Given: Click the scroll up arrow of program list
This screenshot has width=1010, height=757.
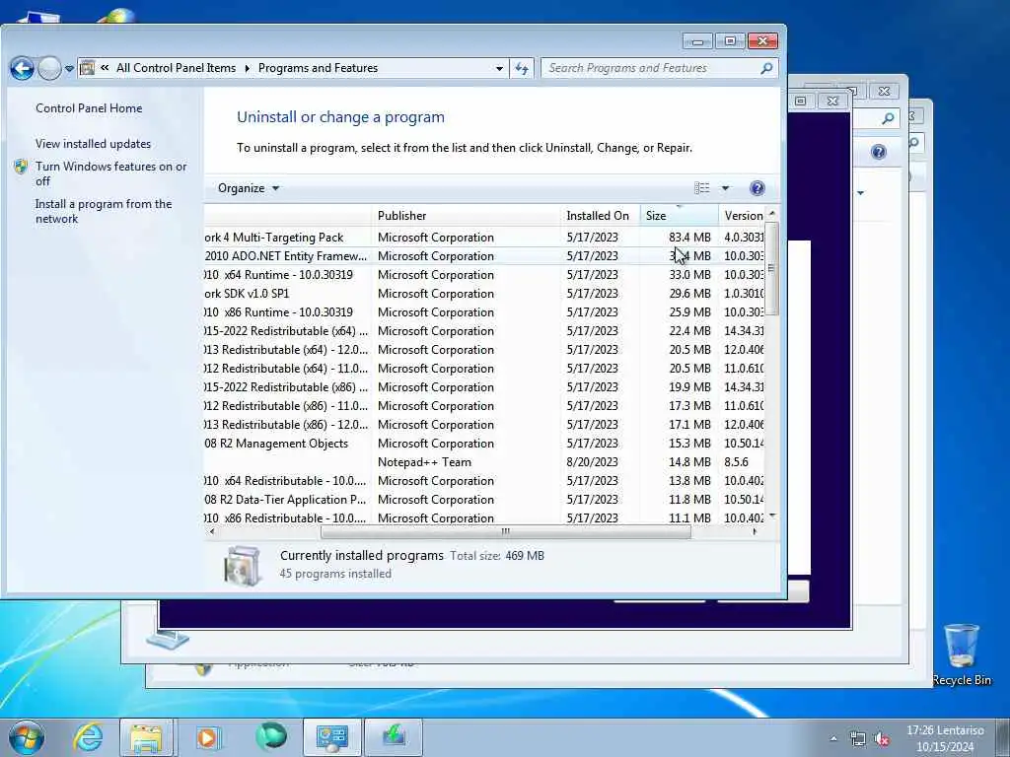Looking at the screenshot, I should 772,213.
